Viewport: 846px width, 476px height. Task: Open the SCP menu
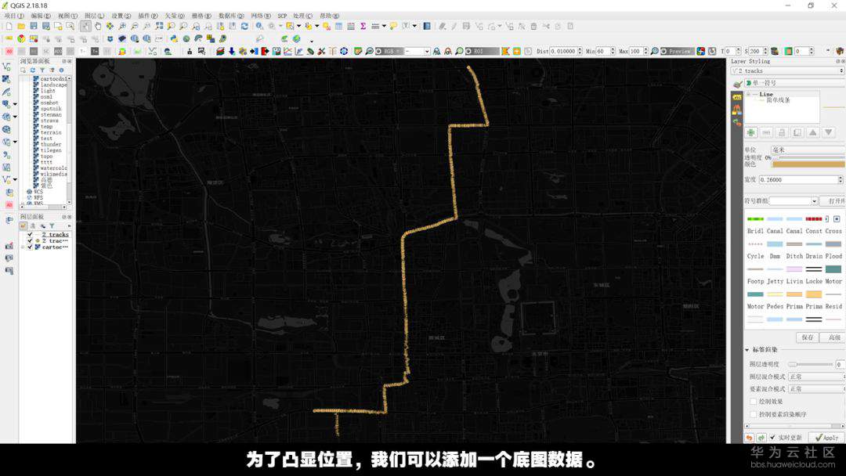click(x=282, y=16)
